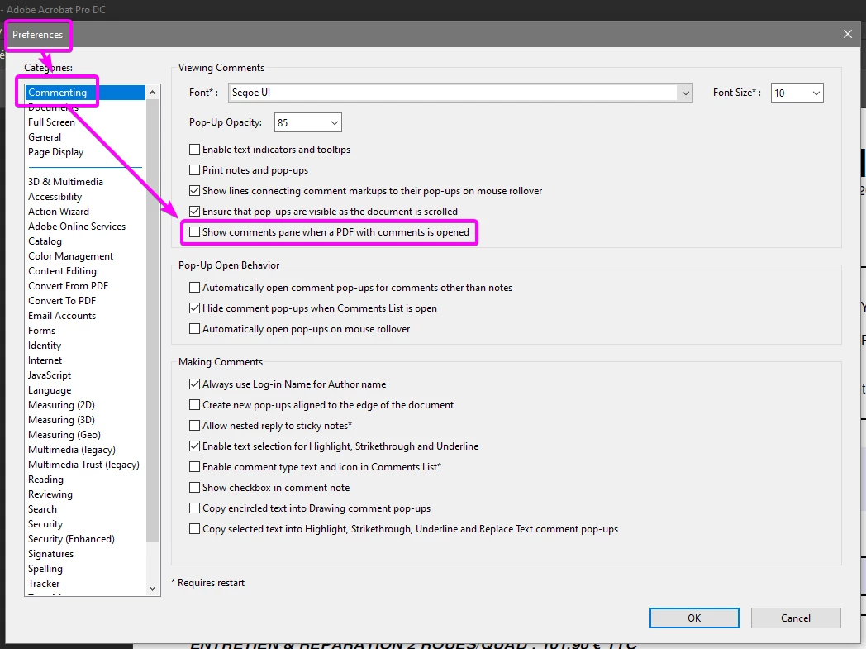Click categories list scroll up arrow

point(152,93)
